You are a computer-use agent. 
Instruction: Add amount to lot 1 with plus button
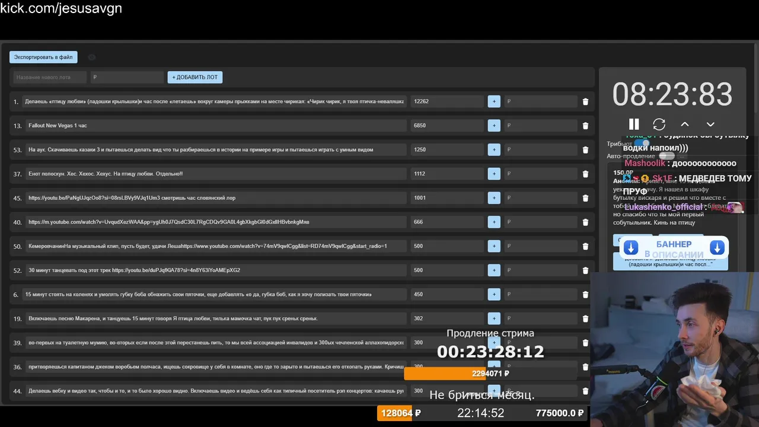click(x=494, y=101)
